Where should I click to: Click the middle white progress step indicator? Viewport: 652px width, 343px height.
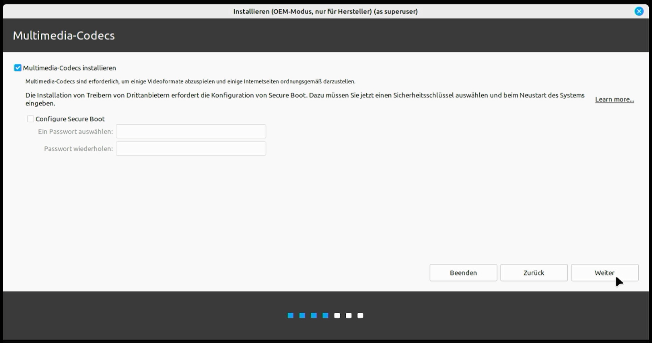click(349, 315)
